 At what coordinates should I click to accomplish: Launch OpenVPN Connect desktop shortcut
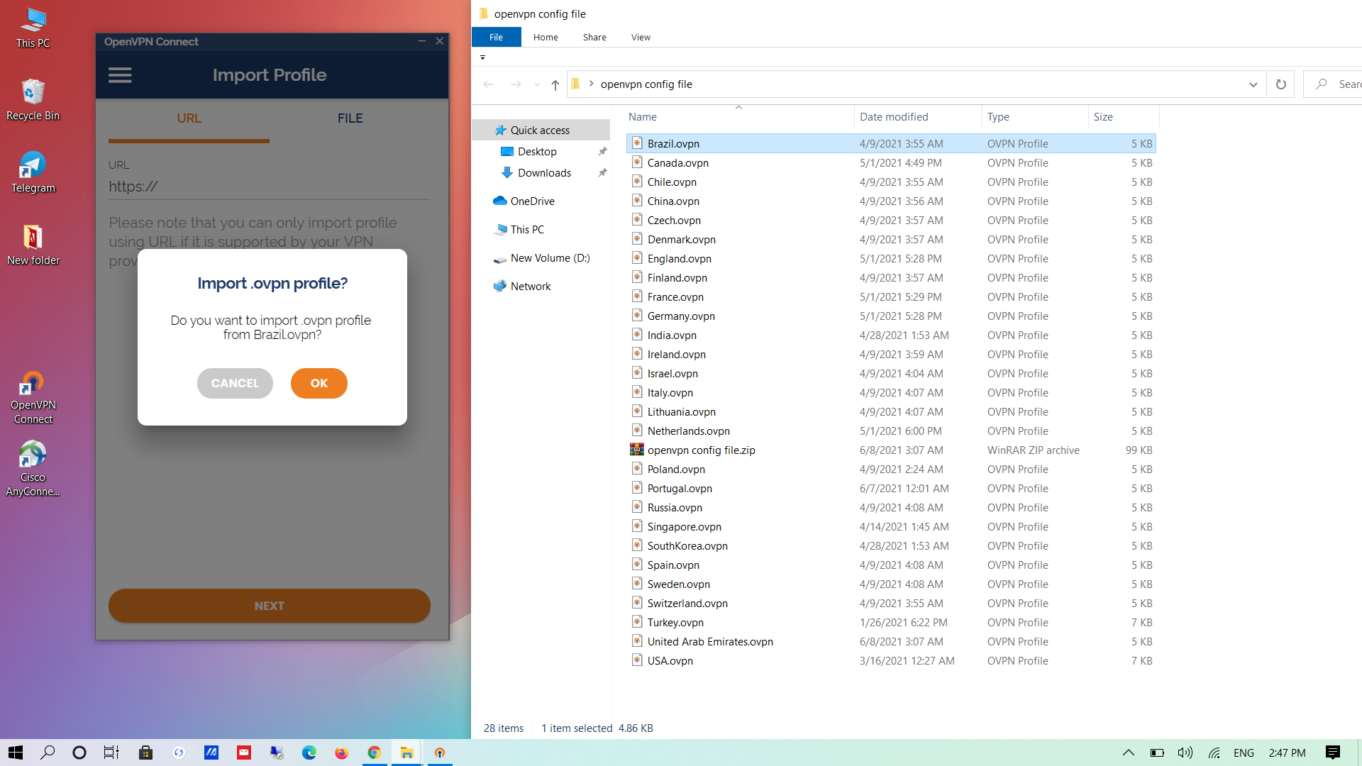point(33,397)
